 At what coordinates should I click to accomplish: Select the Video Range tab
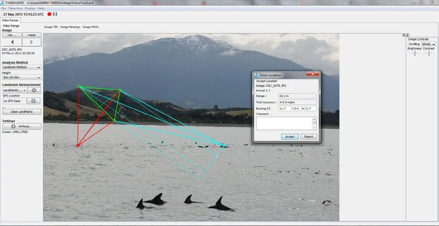[x=10, y=20]
